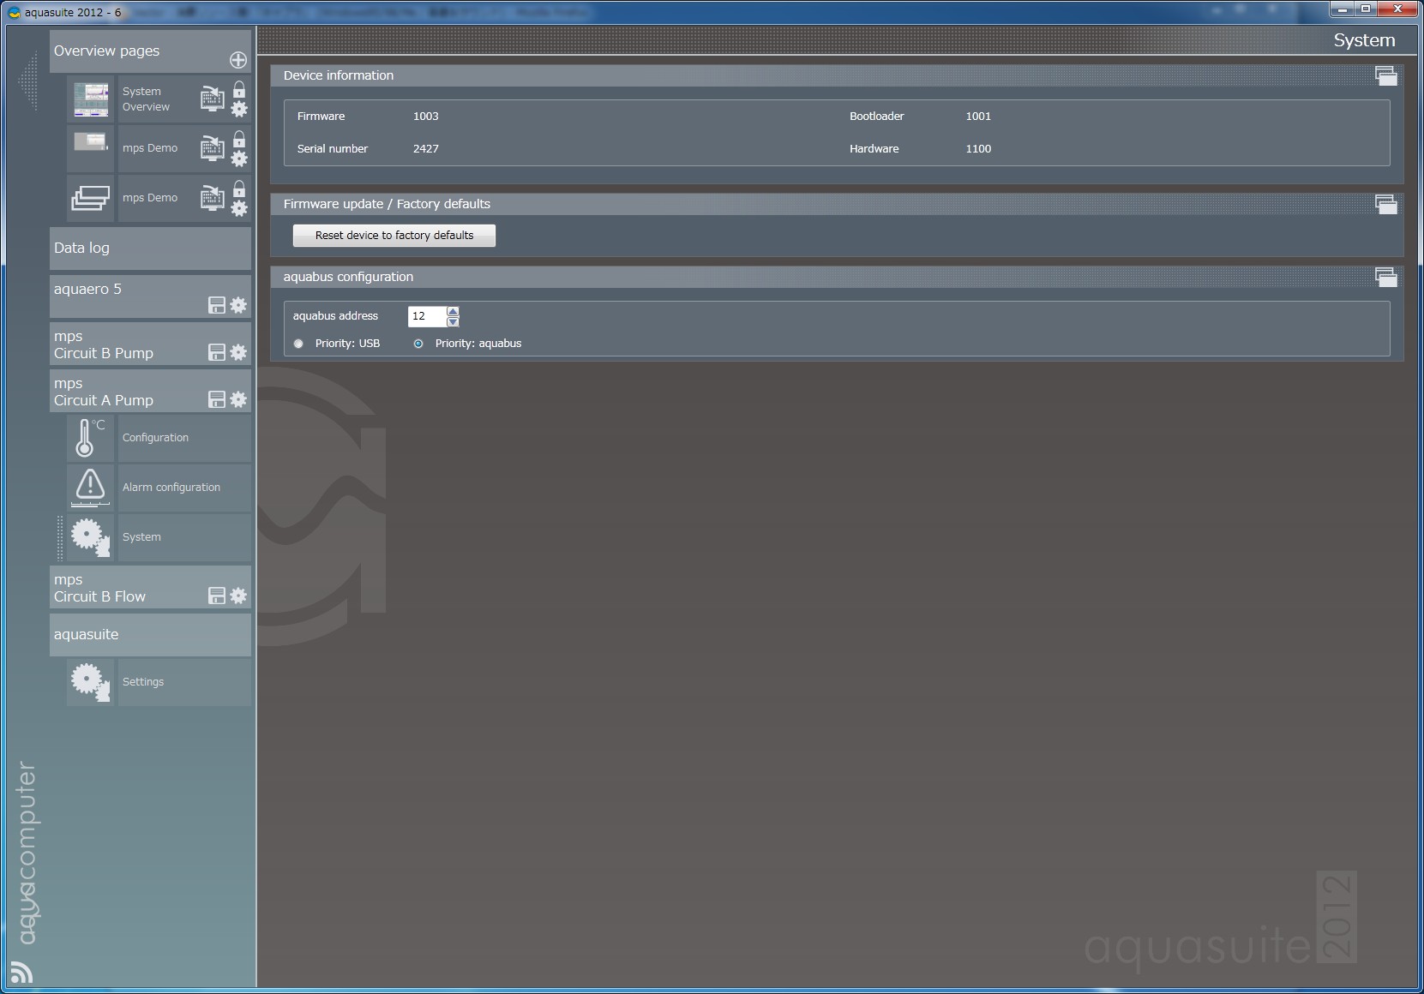Click the aquasuite application icon in title bar
This screenshot has width=1424, height=994.
(x=14, y=12)
